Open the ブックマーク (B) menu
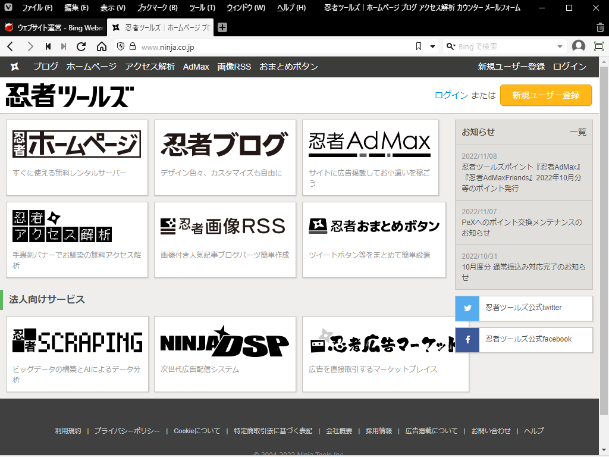The image size is (609, 457). pos(157,7)
